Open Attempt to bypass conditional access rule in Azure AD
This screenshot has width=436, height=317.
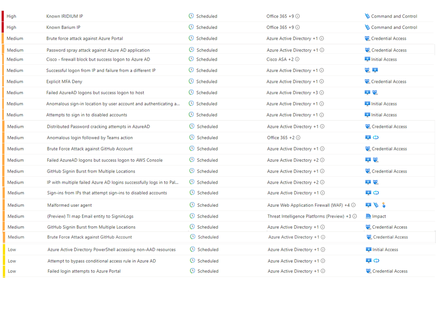tap(102, 261)
